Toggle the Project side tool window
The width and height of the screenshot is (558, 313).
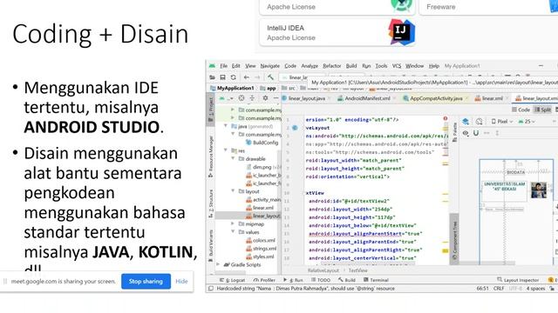coord(211,110)
